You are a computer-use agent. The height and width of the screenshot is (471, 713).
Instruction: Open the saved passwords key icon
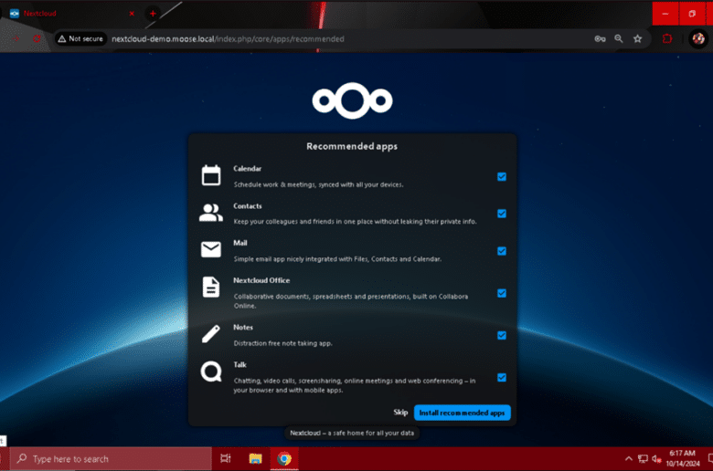[600, 39]
